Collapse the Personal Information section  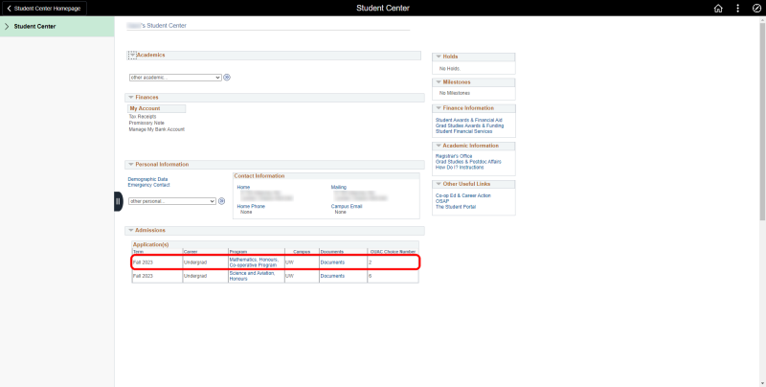point(131,165)
